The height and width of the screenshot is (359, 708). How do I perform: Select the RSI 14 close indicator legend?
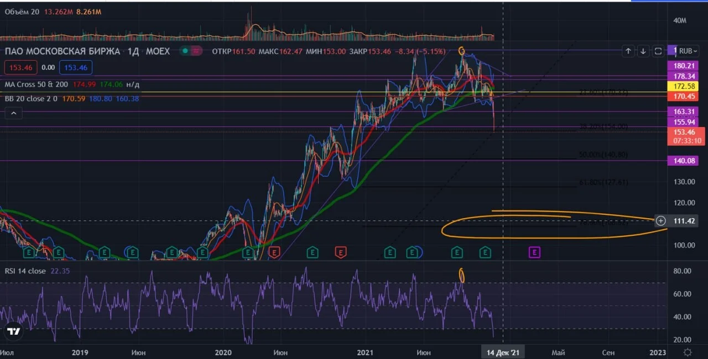(25, 271)
